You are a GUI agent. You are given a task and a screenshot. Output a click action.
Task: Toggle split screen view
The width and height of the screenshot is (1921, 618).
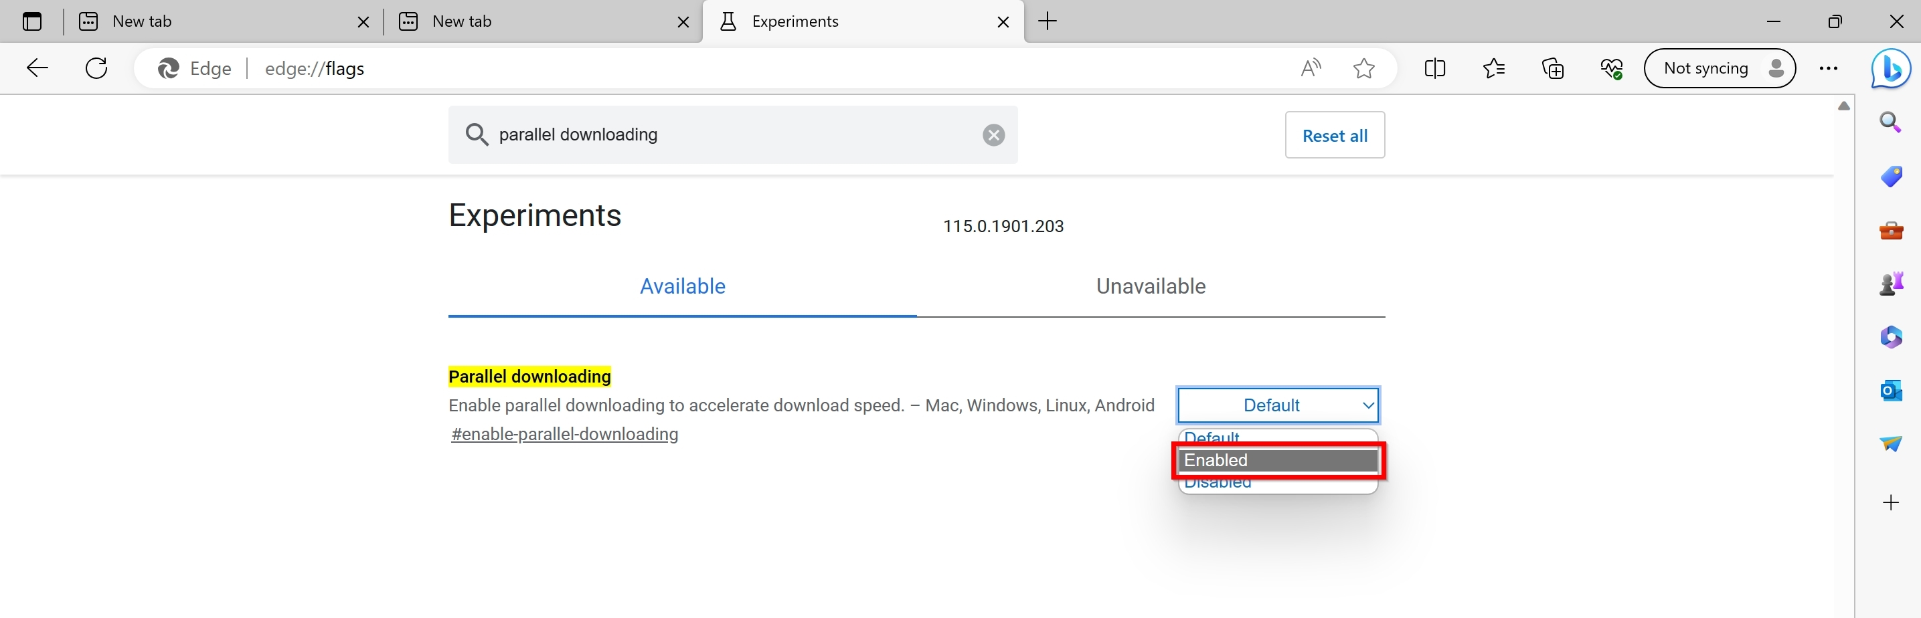1434,69
